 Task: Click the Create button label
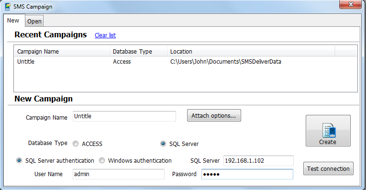click(x=328, y=142)
